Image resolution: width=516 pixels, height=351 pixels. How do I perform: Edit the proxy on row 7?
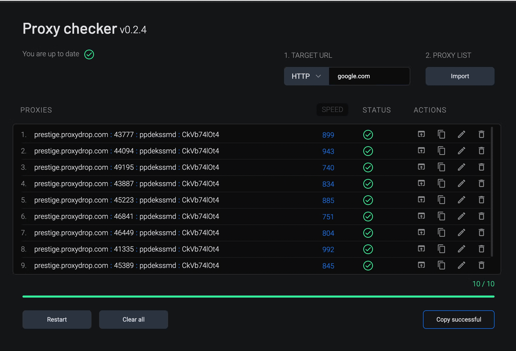(x=461, y=233)
